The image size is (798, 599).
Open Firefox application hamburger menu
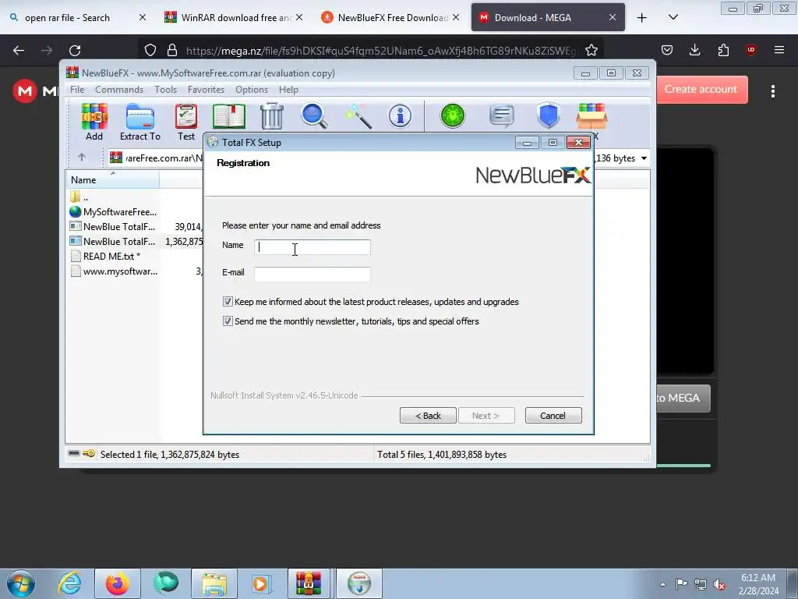779,50
